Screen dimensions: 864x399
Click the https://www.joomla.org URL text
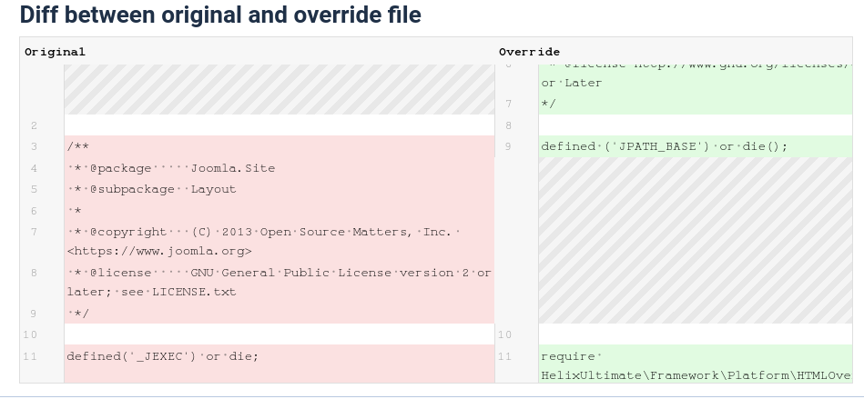click(159, 251)
